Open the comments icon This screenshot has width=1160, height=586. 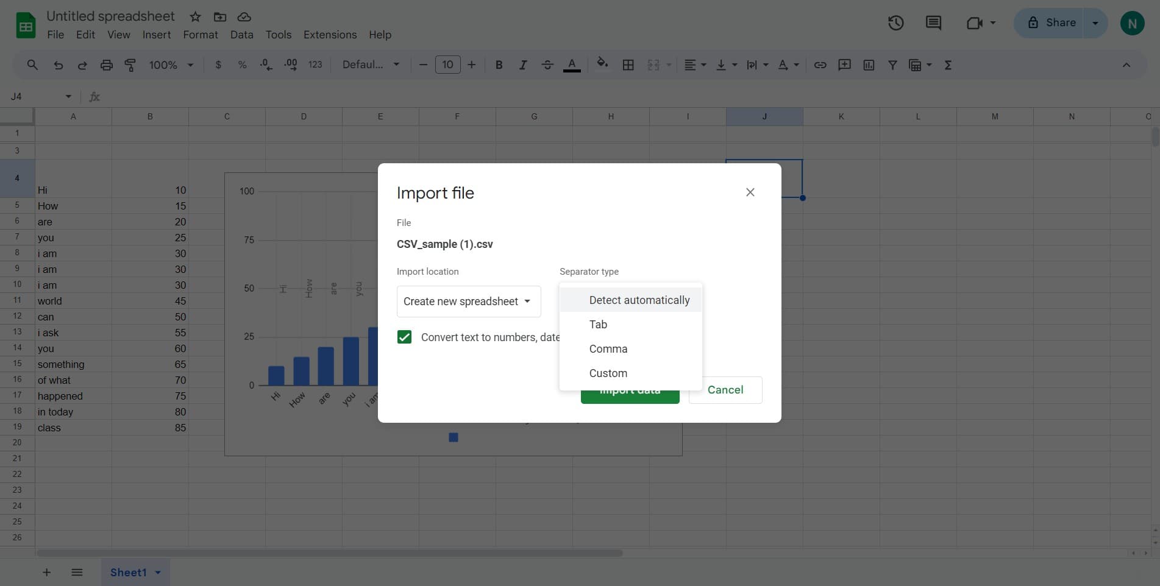[x=933, y=23]
